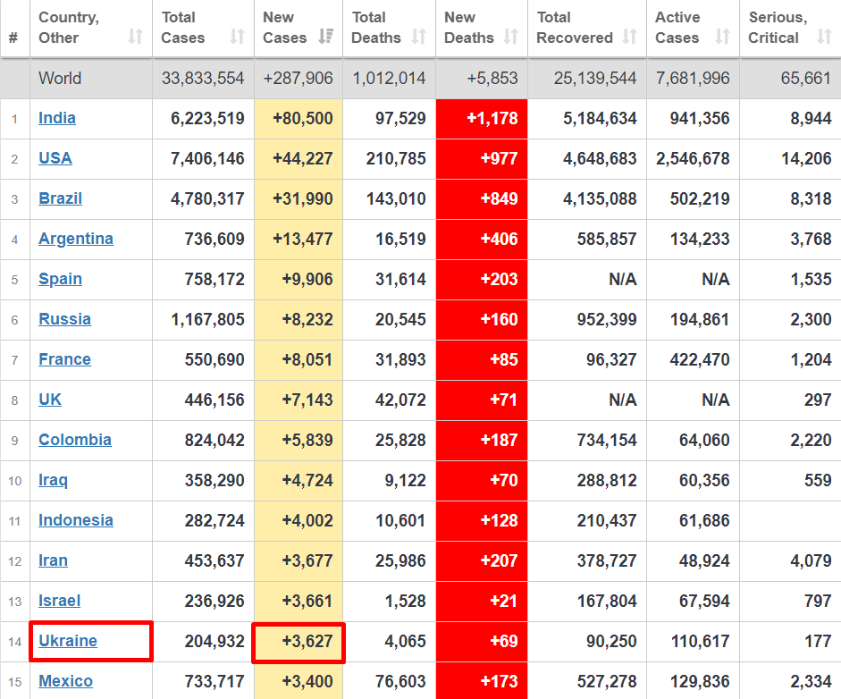Go to Brazil's country page
Screen dimensions: 841x699
(60, 198)
